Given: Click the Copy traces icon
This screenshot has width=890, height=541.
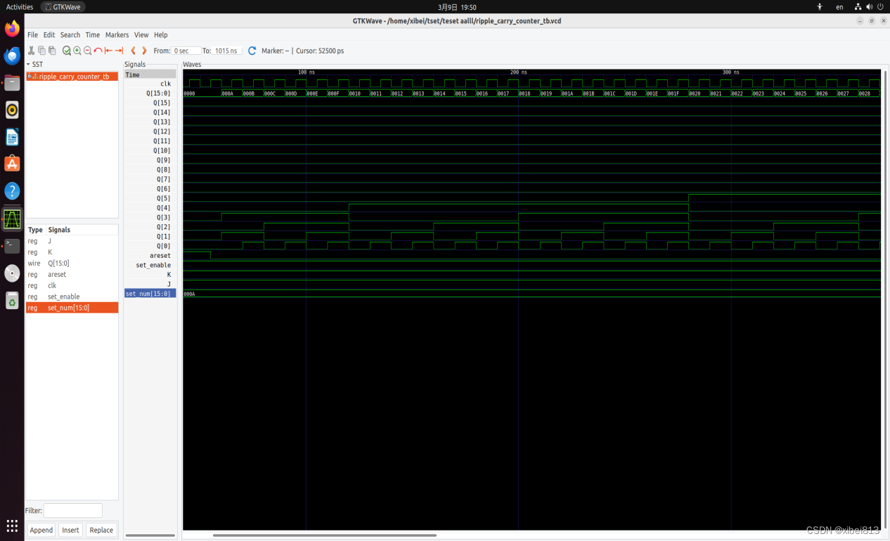Looking at the screenshot, I should 41,51.
